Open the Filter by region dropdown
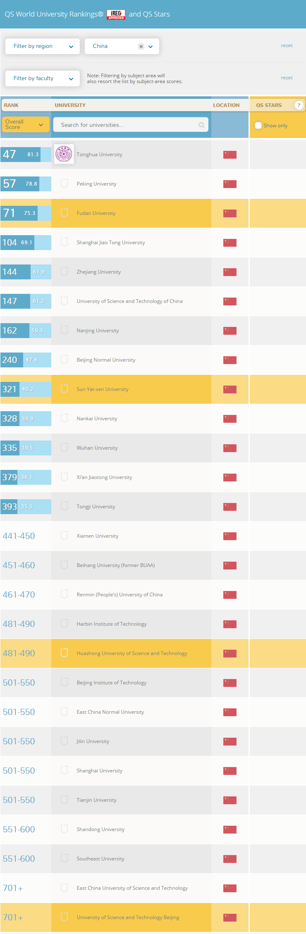 pos(43,46)
